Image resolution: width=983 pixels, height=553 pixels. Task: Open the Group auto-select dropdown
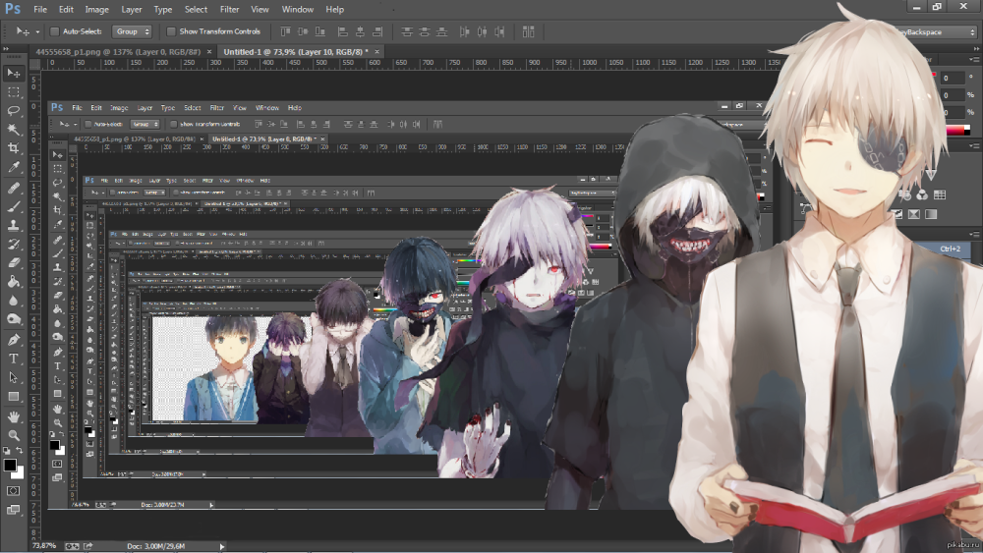[x=133, y=31]
